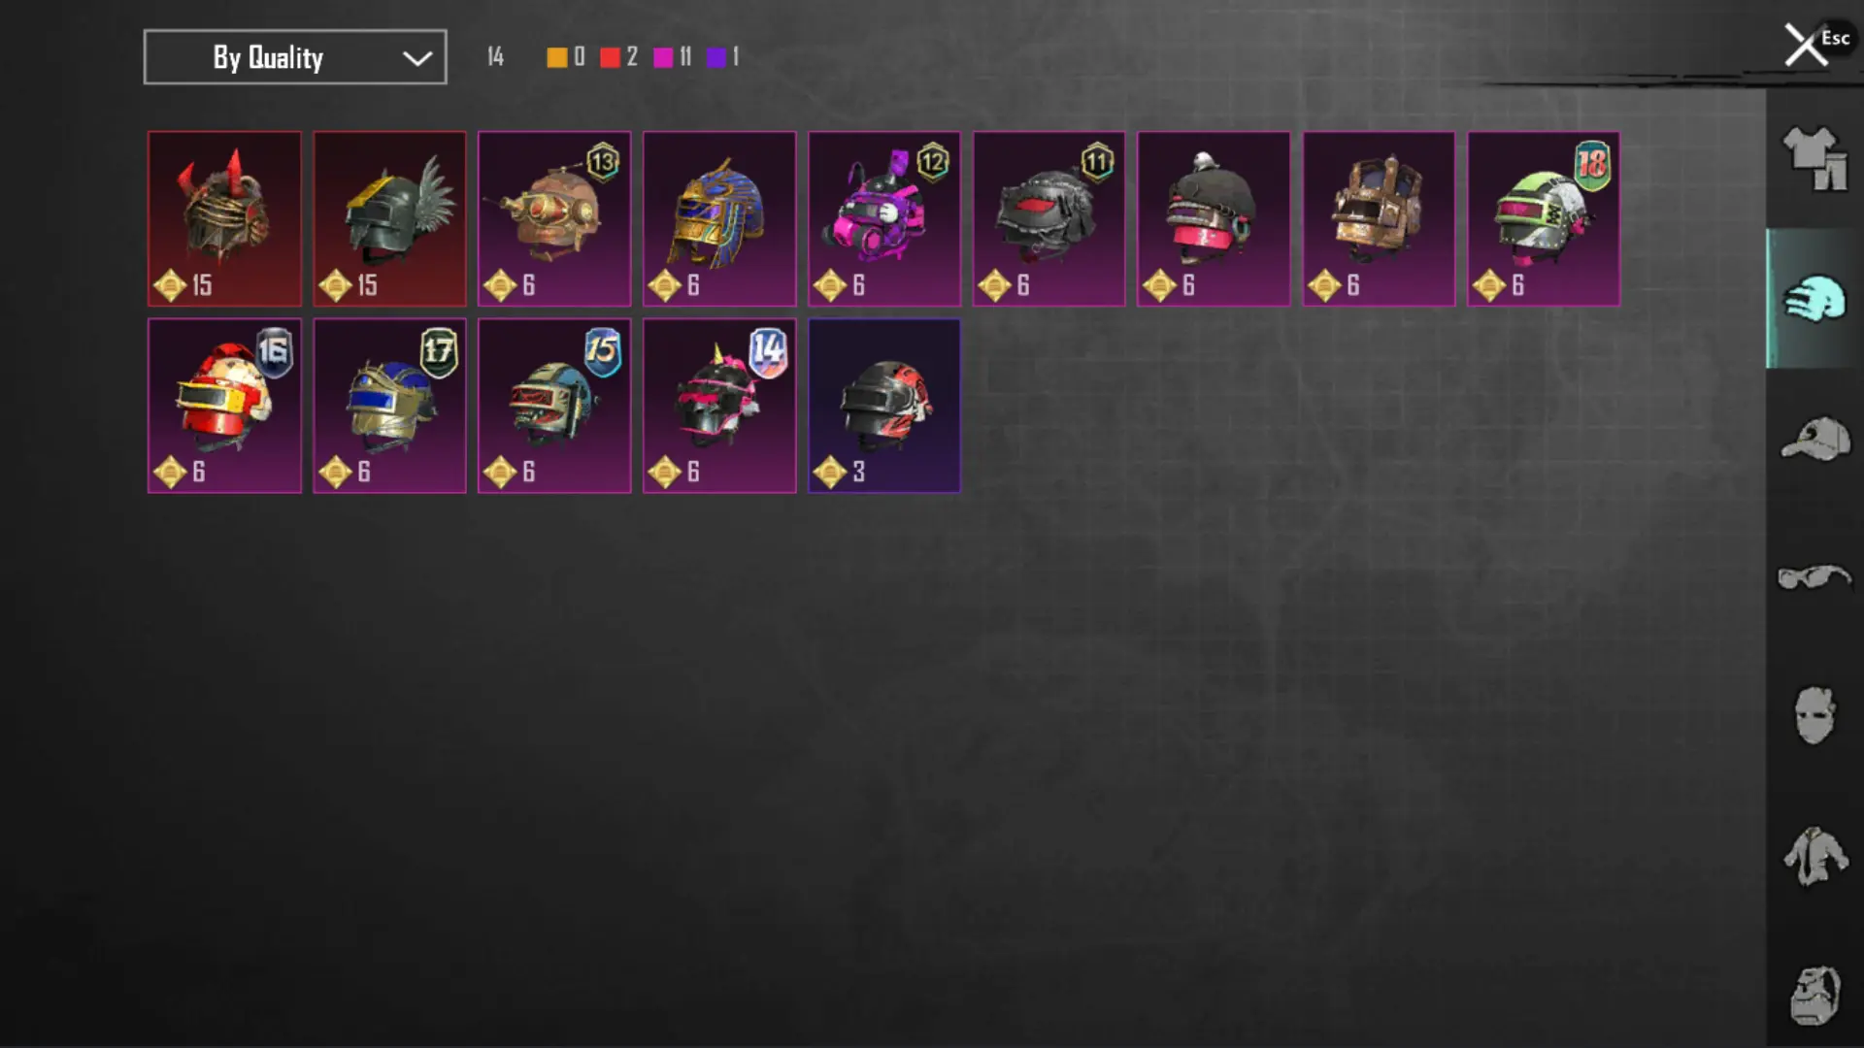Image resolution: width=1864 pixels, height=1048 pixels.
Task: Open the face mask category
Action: pyautogui.click(x=1814, y=716)
